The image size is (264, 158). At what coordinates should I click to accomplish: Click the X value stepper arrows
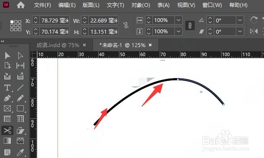tap(35, 20)
